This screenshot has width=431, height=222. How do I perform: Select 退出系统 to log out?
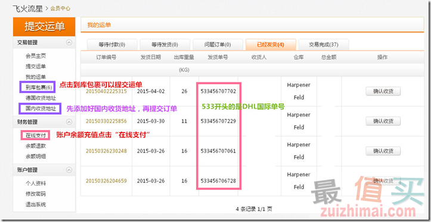click(x=36, y=204)
